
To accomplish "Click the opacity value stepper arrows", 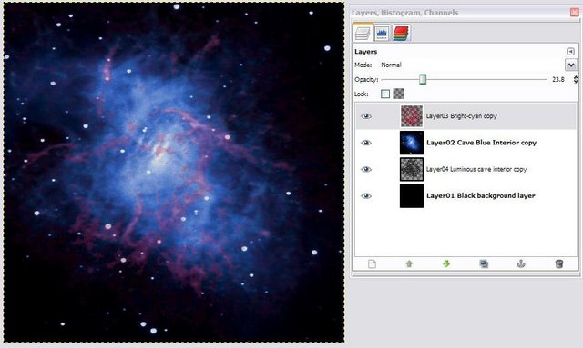I will (x=576, y=79).
